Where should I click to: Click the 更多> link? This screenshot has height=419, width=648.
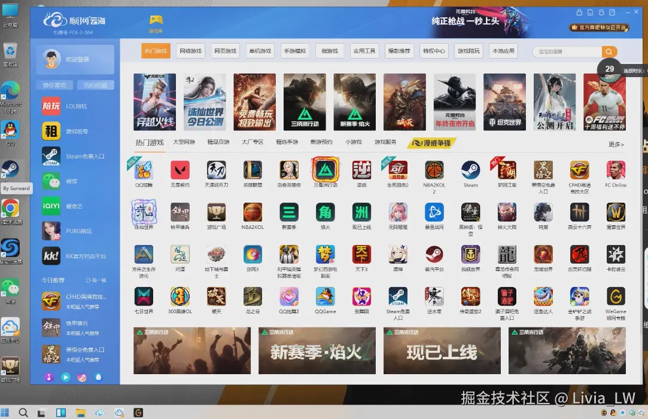[x=616, y=144]
